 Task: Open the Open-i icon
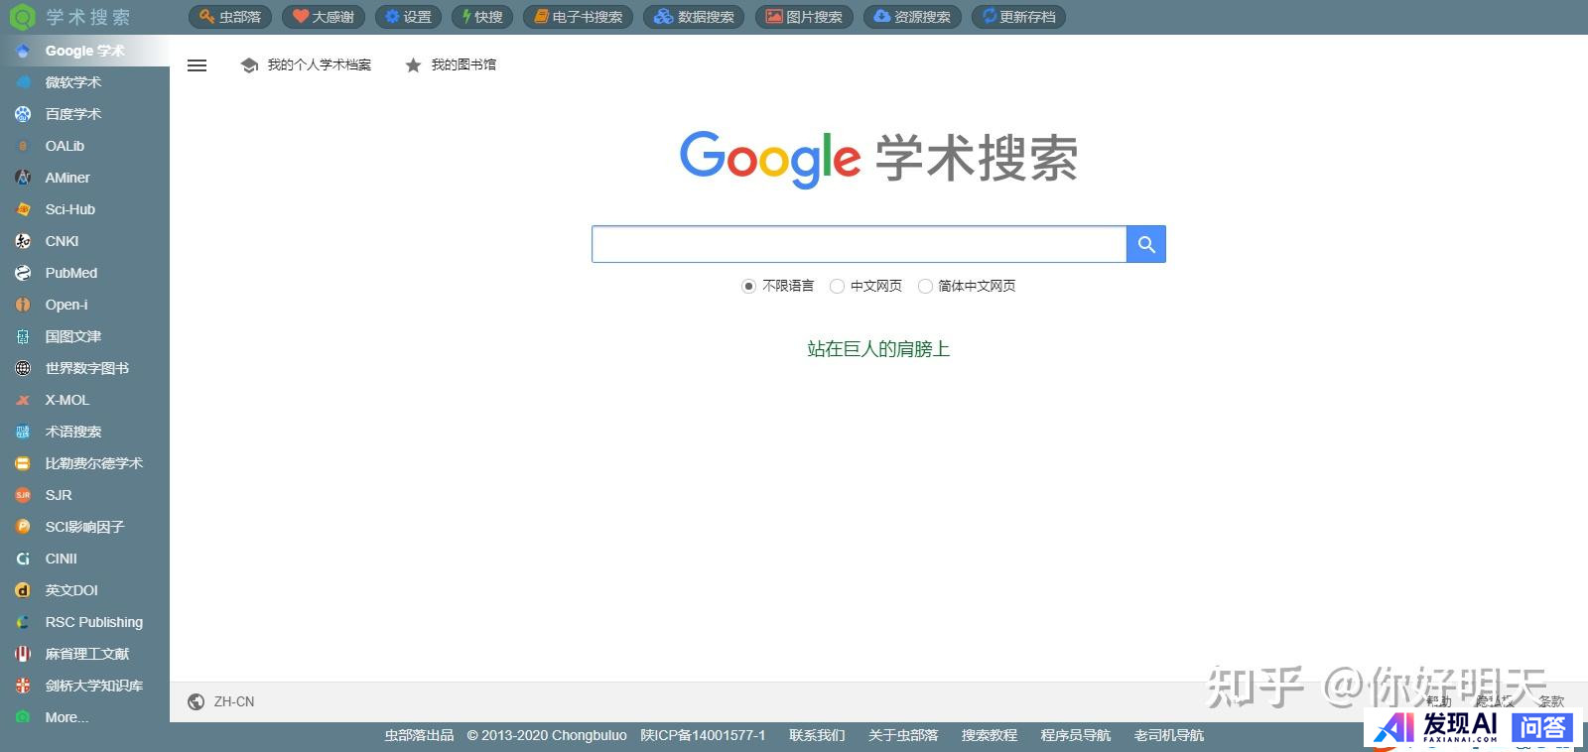[23, 305]
